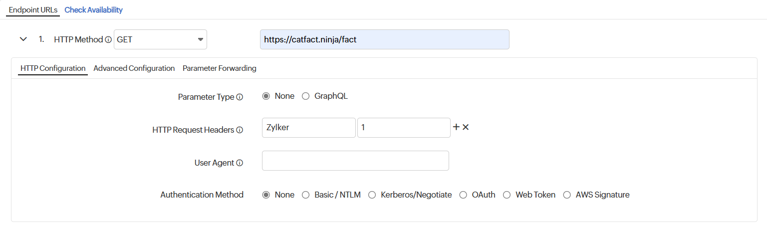Pick AWS Signature authentication
This screenshot has height=226, width=767.
click(567, 195)
